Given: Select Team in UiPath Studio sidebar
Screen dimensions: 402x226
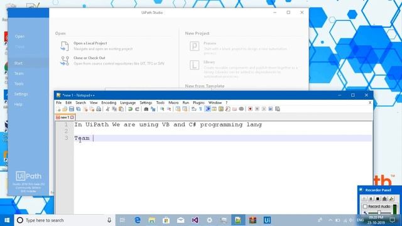Looking at the screenshot, I should pos(19,73).
